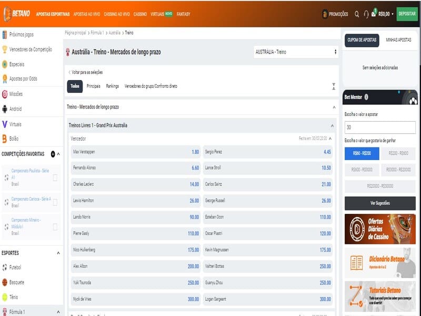Screen dimensions: 421x316
Task: Add favorite competition with plus icon
Action: [x=53, y=154]
